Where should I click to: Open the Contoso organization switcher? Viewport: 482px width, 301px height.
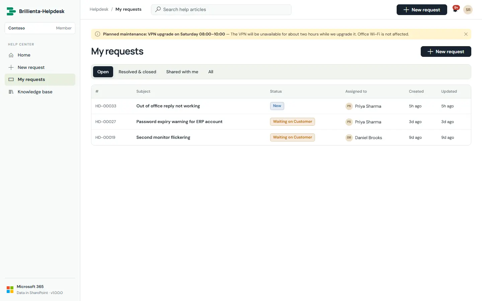coord(40,28)
